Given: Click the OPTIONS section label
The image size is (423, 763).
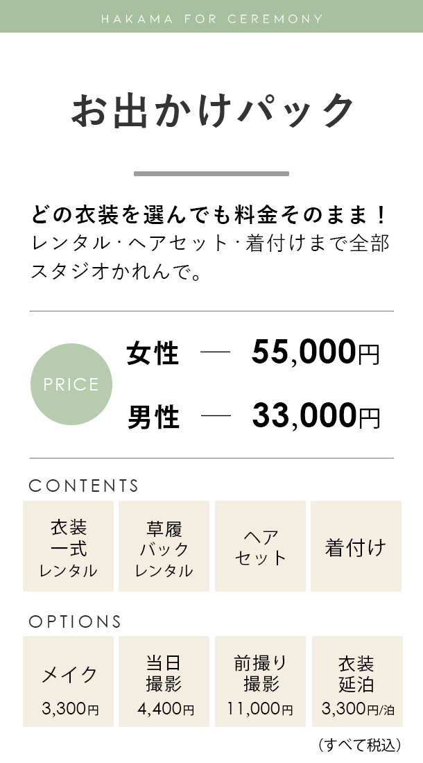Looking at the screenshot, I should pos(75,621).
